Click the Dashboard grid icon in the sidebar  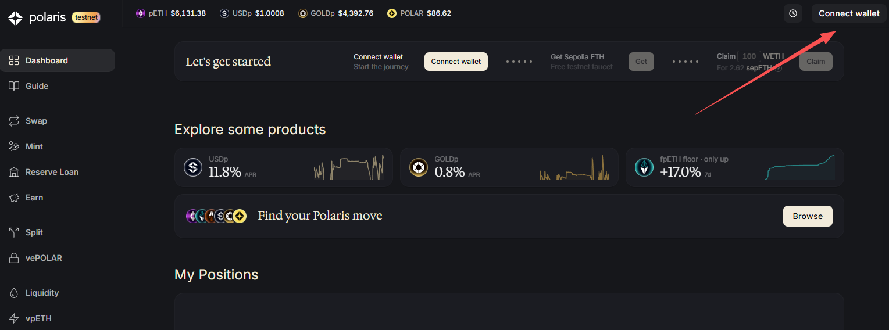tap(14, 60)
